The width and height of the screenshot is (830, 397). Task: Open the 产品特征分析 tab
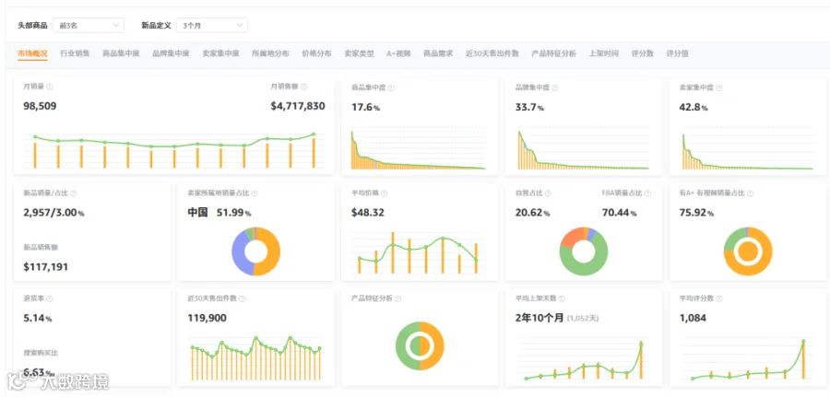553,53
